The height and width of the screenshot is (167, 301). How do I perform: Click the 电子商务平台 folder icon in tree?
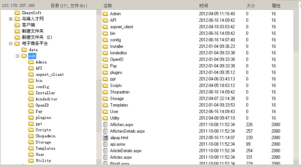[17, 43]
